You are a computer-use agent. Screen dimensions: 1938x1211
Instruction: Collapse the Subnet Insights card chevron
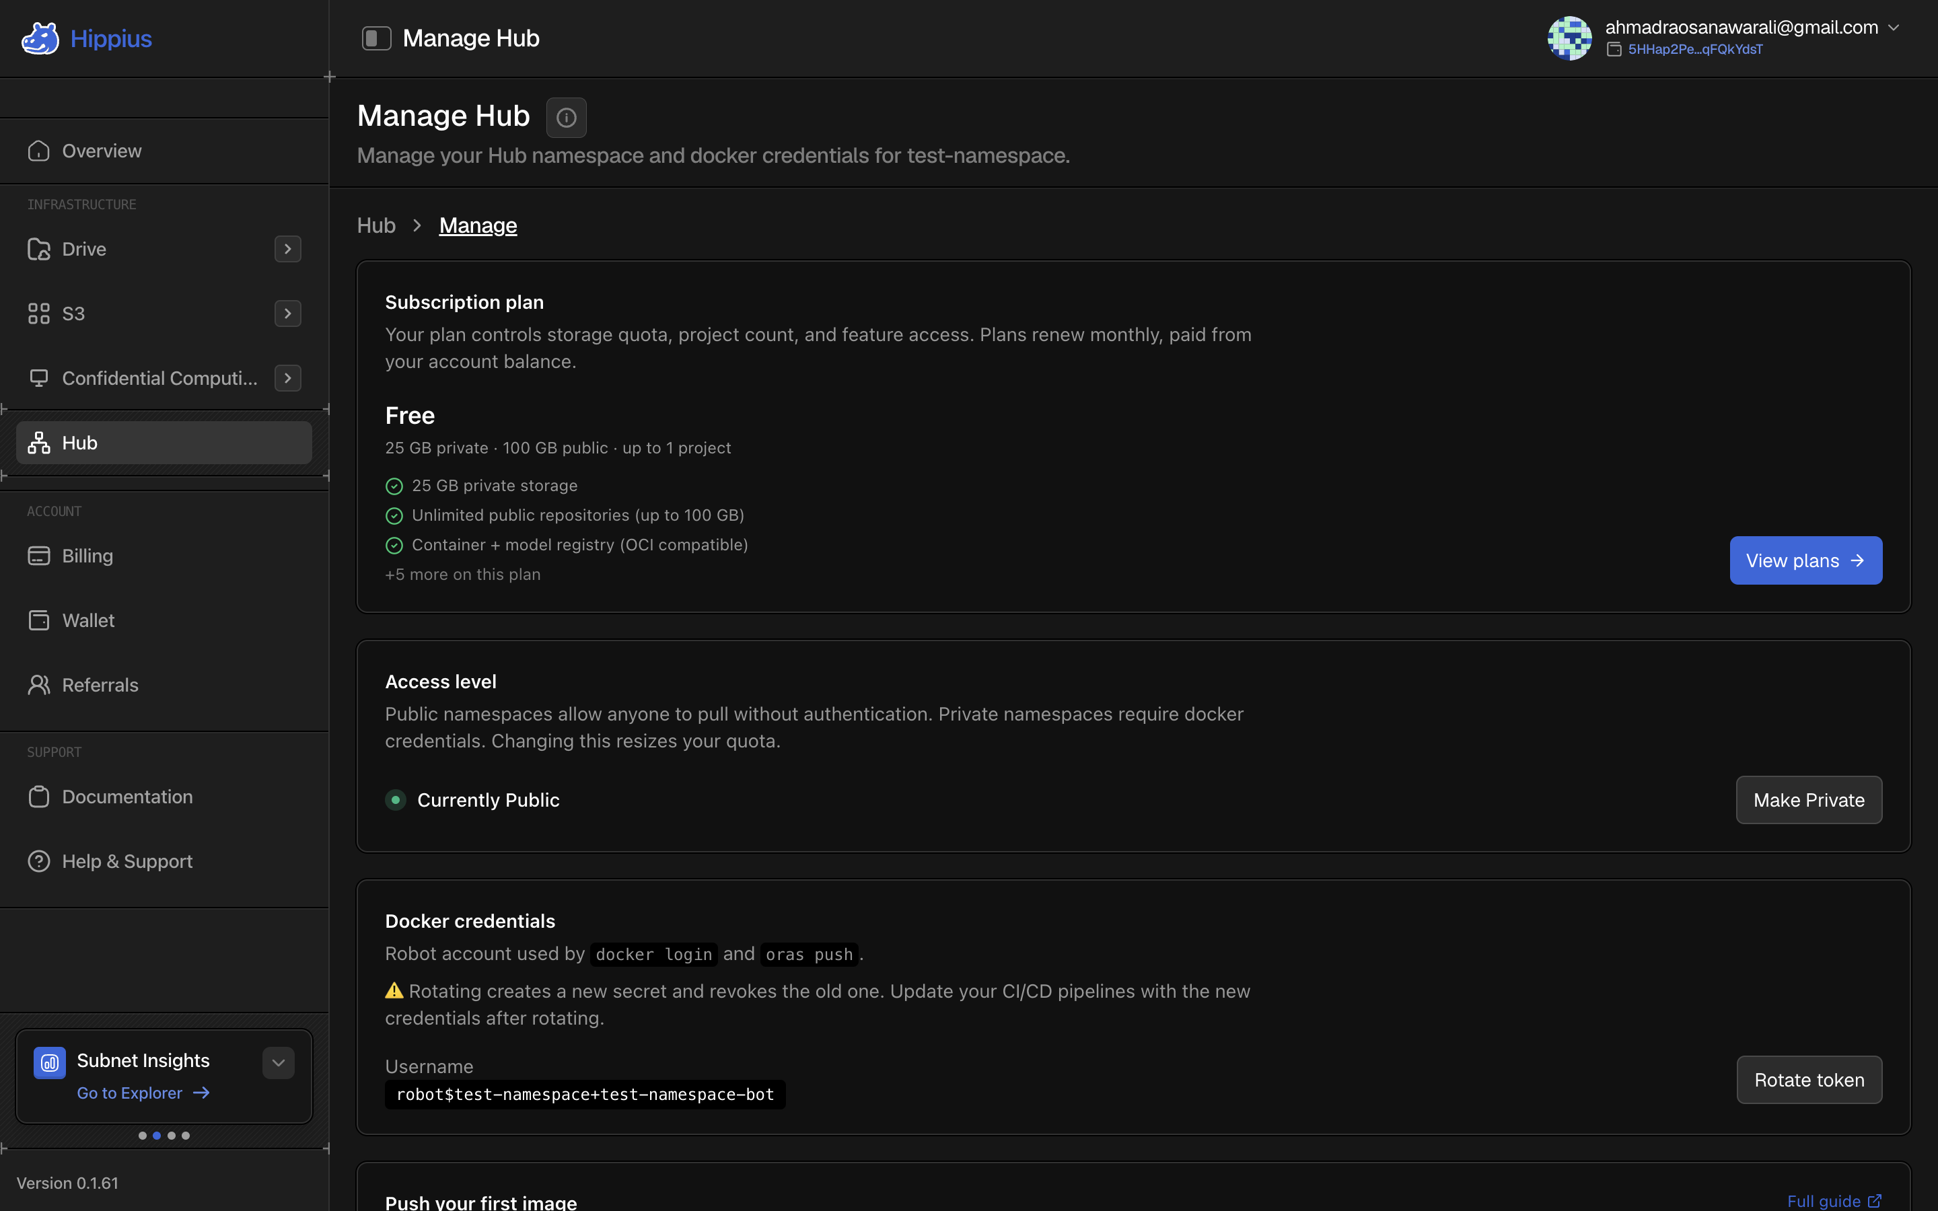pyautogui.click(x=278, y=1063)
